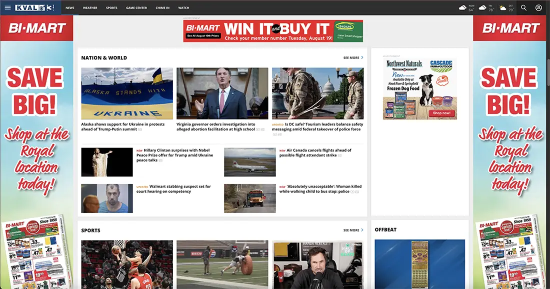Open the Watch menu item
The width and height of the screenshot is (550, 289).
(183, 7)
